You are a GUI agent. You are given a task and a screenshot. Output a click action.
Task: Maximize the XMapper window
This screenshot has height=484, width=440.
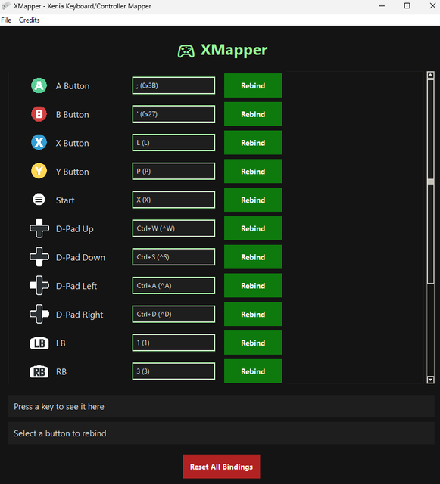click(x=407, y=6)
